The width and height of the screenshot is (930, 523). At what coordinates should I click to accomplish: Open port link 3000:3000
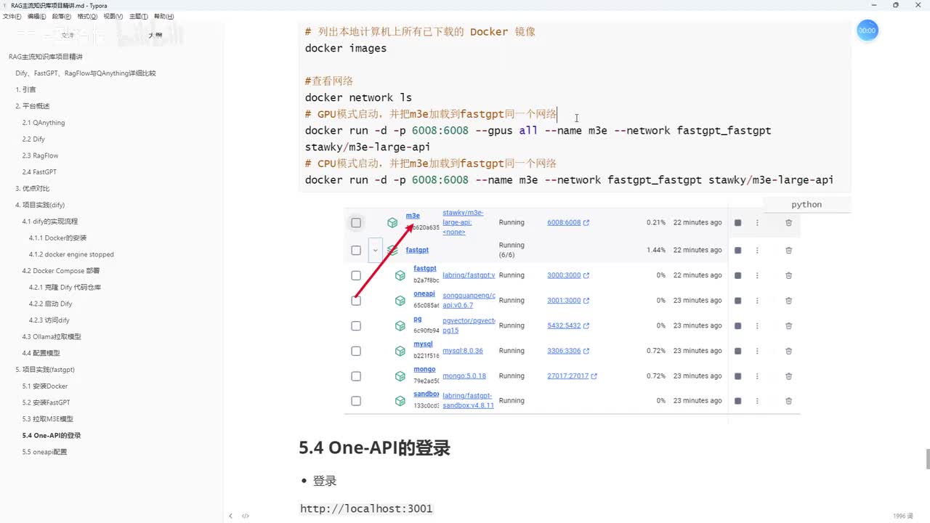[564, 276]
